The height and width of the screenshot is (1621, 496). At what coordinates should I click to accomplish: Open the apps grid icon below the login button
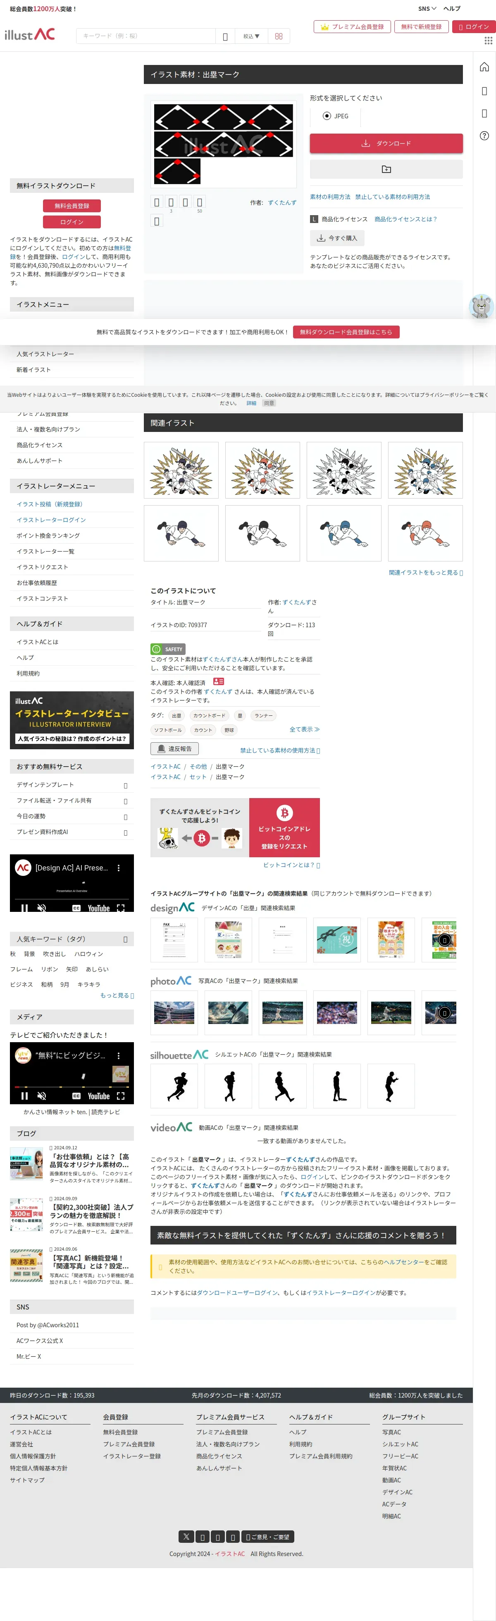(488, 40)
